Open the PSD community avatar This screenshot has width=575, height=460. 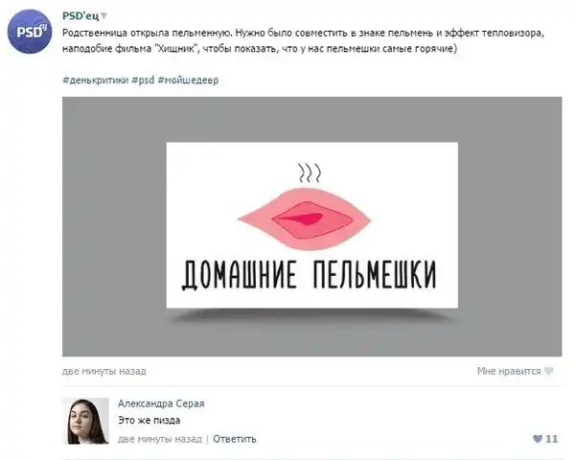[x=30, y=32]
